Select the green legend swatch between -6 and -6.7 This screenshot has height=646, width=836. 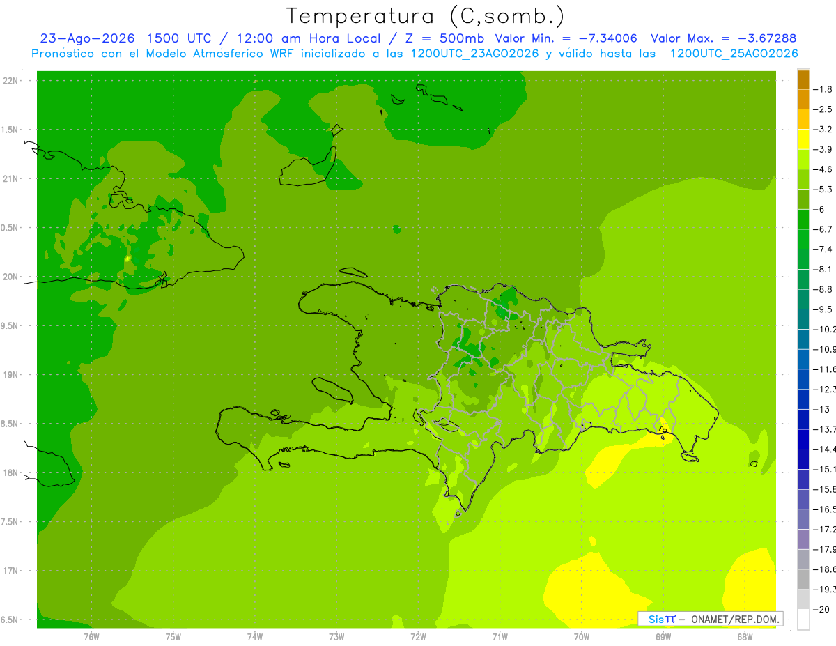[x=804, y=220]
